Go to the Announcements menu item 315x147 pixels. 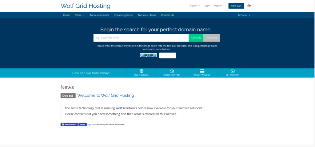[99, 15]
